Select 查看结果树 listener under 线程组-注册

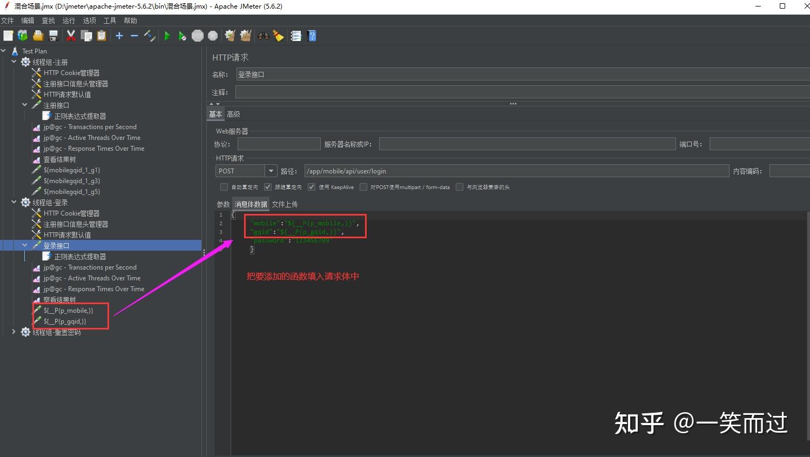click(x=59, y=159)
